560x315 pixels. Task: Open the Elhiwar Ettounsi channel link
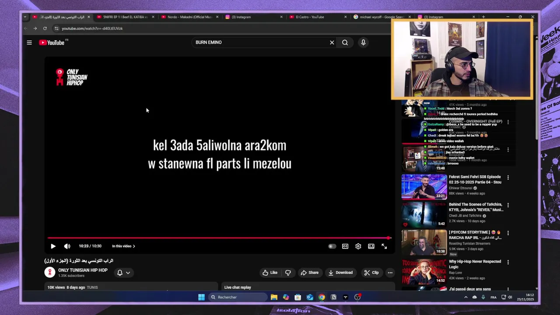click(461, 188)
